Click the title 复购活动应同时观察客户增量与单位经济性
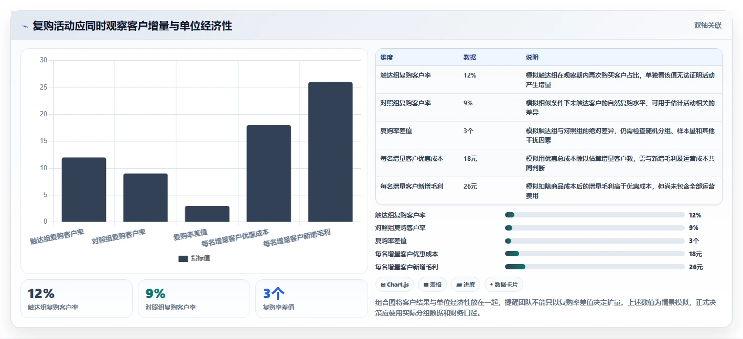Screen dimensions: 743x339 click(x=132, y=26)
